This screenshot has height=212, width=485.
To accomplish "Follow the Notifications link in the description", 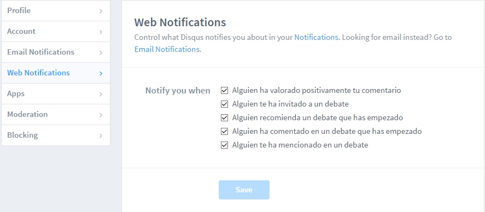I will [316, 37].
